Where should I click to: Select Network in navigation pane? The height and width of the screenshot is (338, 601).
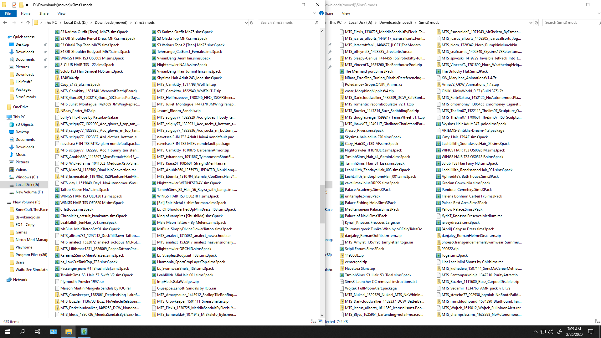click(x=20, y=280)
